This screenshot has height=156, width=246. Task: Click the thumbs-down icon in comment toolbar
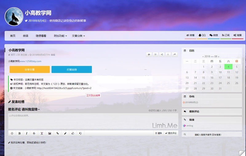pos(80,133)
